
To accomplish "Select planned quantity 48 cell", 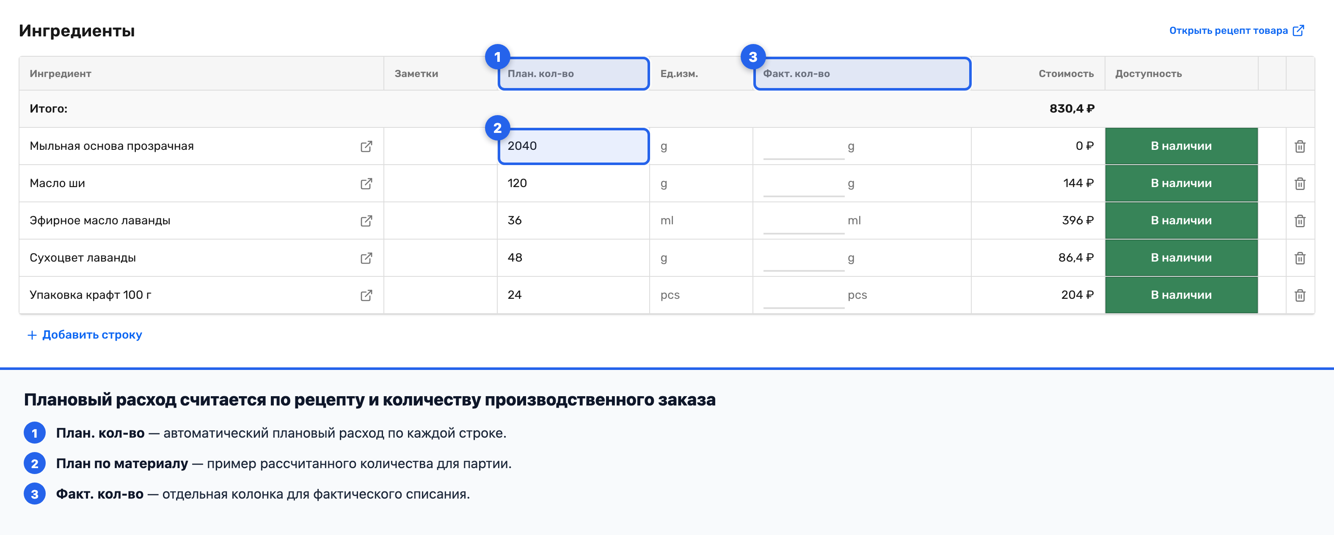I will tap(573, 258).
